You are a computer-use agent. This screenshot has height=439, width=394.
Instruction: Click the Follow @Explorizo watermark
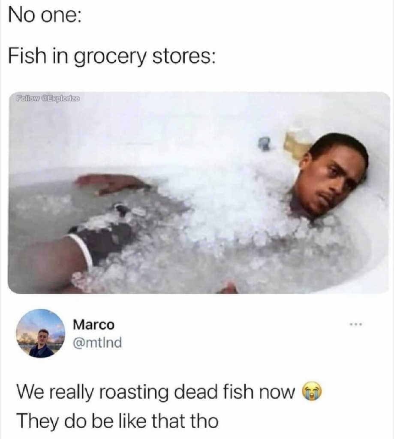(48, 99)
